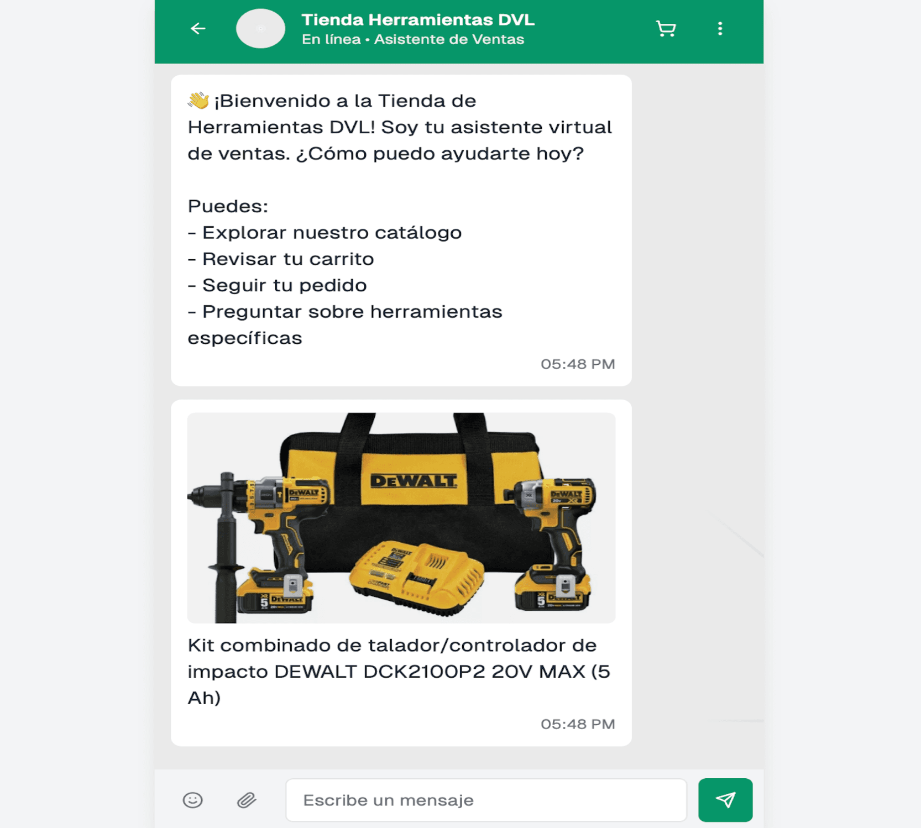The height and width of the screenshot is (828, 921).
Task: Select 'Revisar tu carrito' option text
Action: click(x=287, y=259)
